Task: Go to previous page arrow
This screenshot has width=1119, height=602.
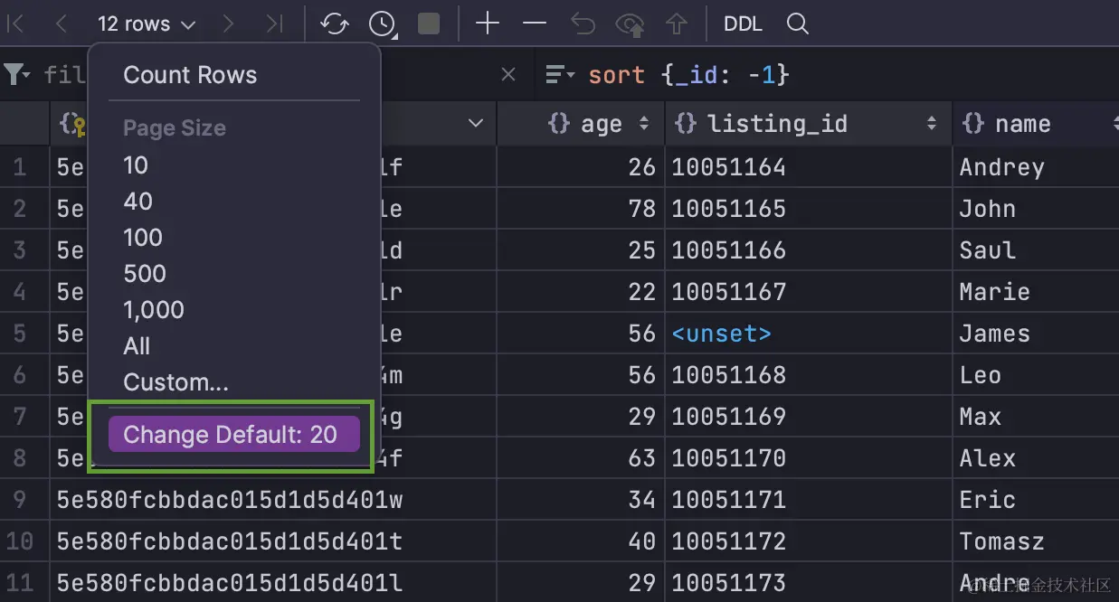Action: click(61, 24)
